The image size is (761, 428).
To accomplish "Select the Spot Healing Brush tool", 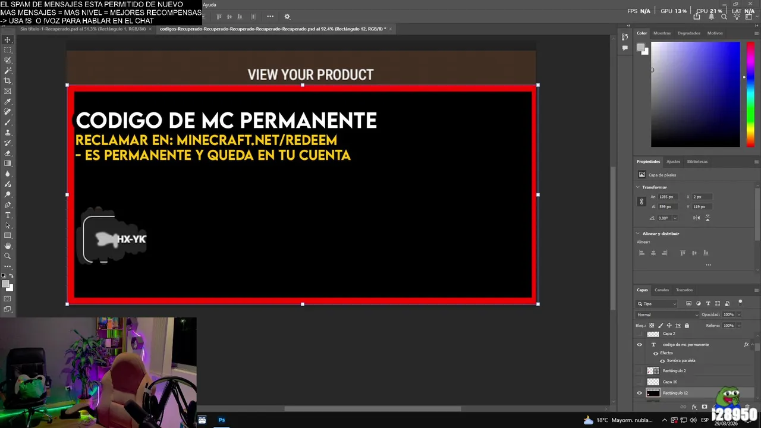I will point(8,112).
